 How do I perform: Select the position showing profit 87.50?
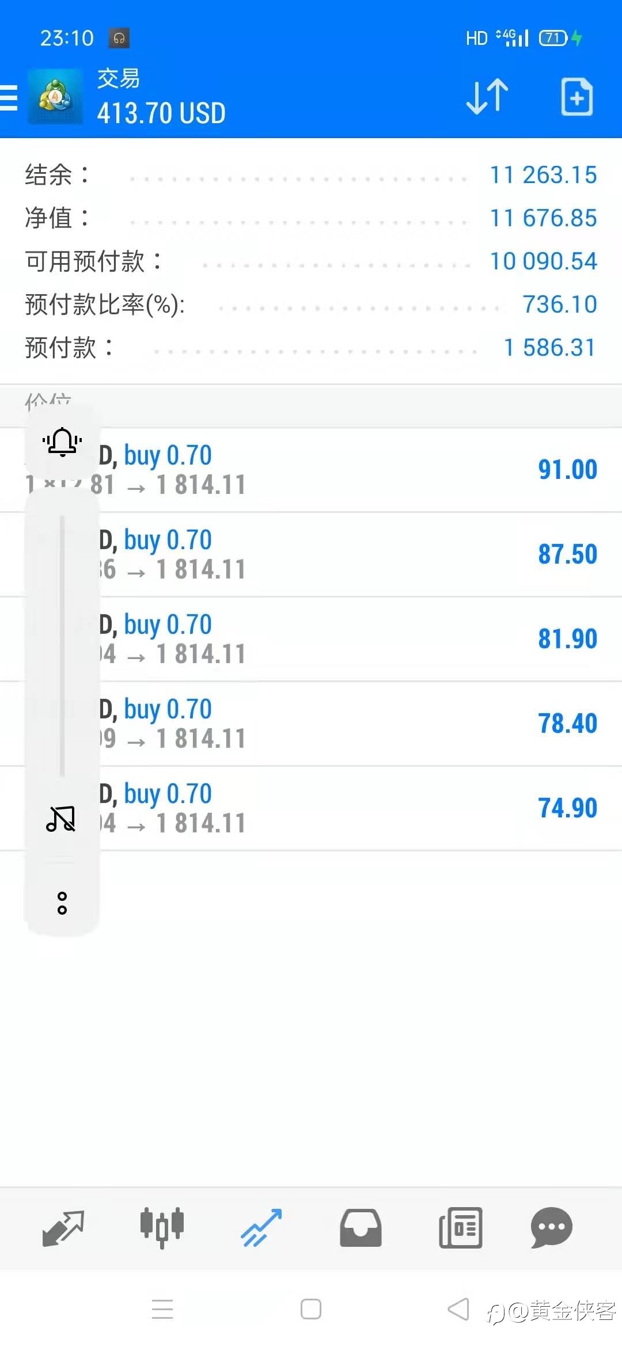point(311,554)
